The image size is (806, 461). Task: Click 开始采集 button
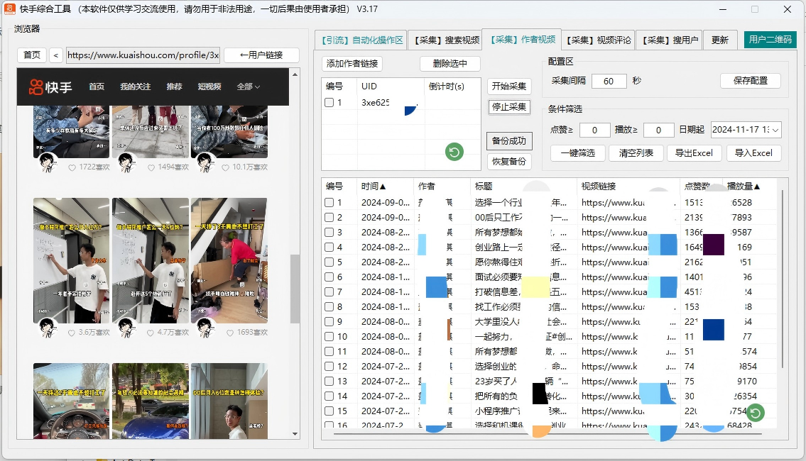509,87
